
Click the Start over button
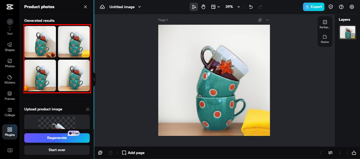pos(57,150)
